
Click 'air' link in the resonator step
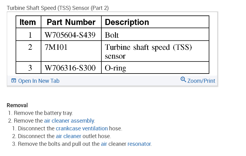pyautogui.click(x=104, y=144)
